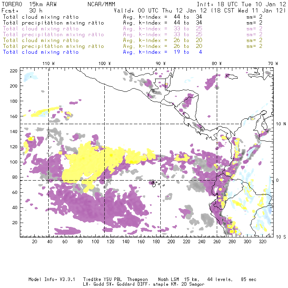
Task: Select the '90 W' longitude label
Action: click(161, 63)
